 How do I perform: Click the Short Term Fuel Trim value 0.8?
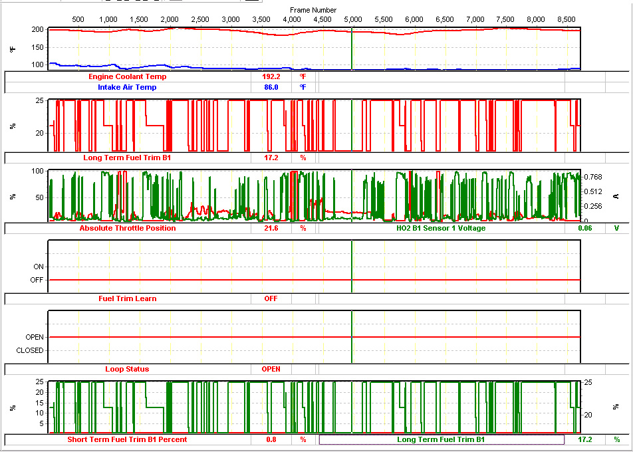point(271,440)
